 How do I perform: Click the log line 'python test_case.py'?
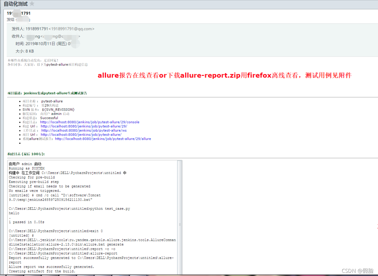click(69, 209)
